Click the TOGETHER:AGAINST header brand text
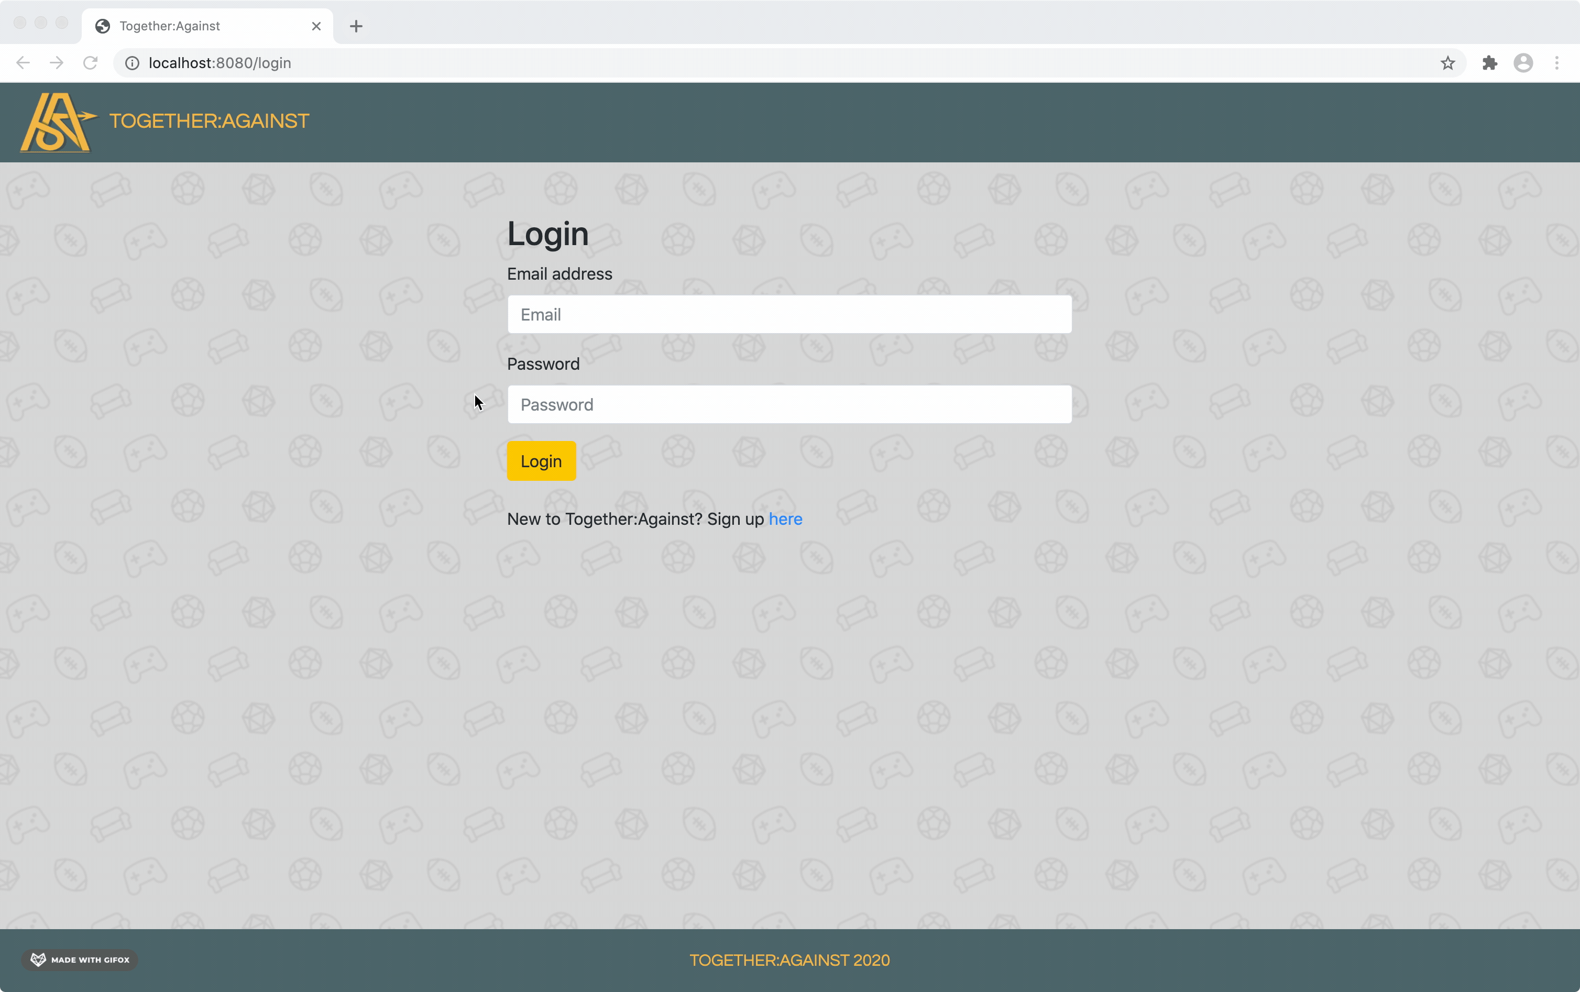The image size is (1580, 992). (209, 122)
